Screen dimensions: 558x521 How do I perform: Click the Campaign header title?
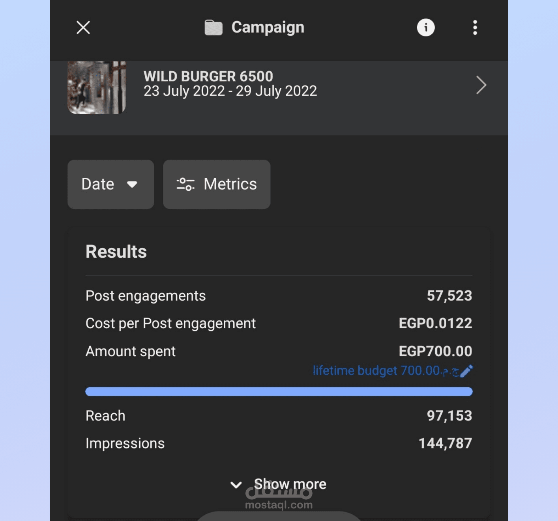click(x=268, y=28)
